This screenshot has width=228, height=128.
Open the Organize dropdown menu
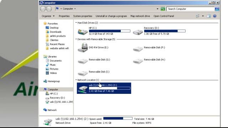(x=48, y=16)
